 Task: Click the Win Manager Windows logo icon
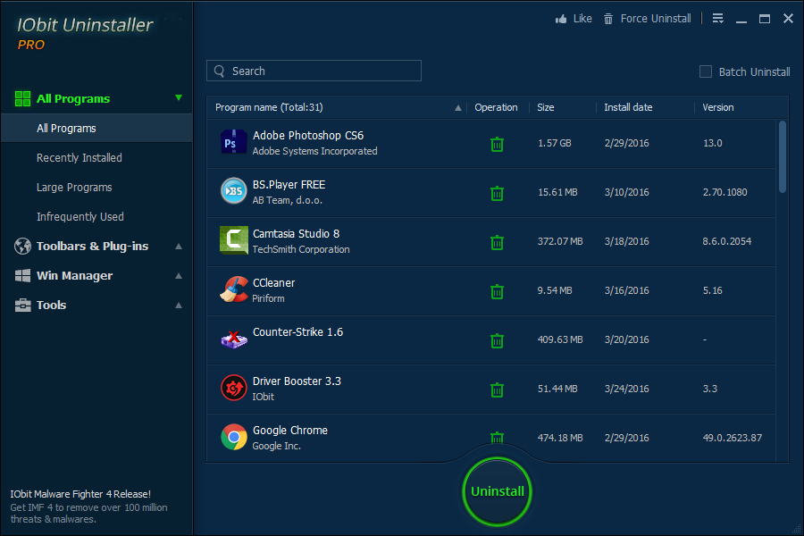[22, 275]
